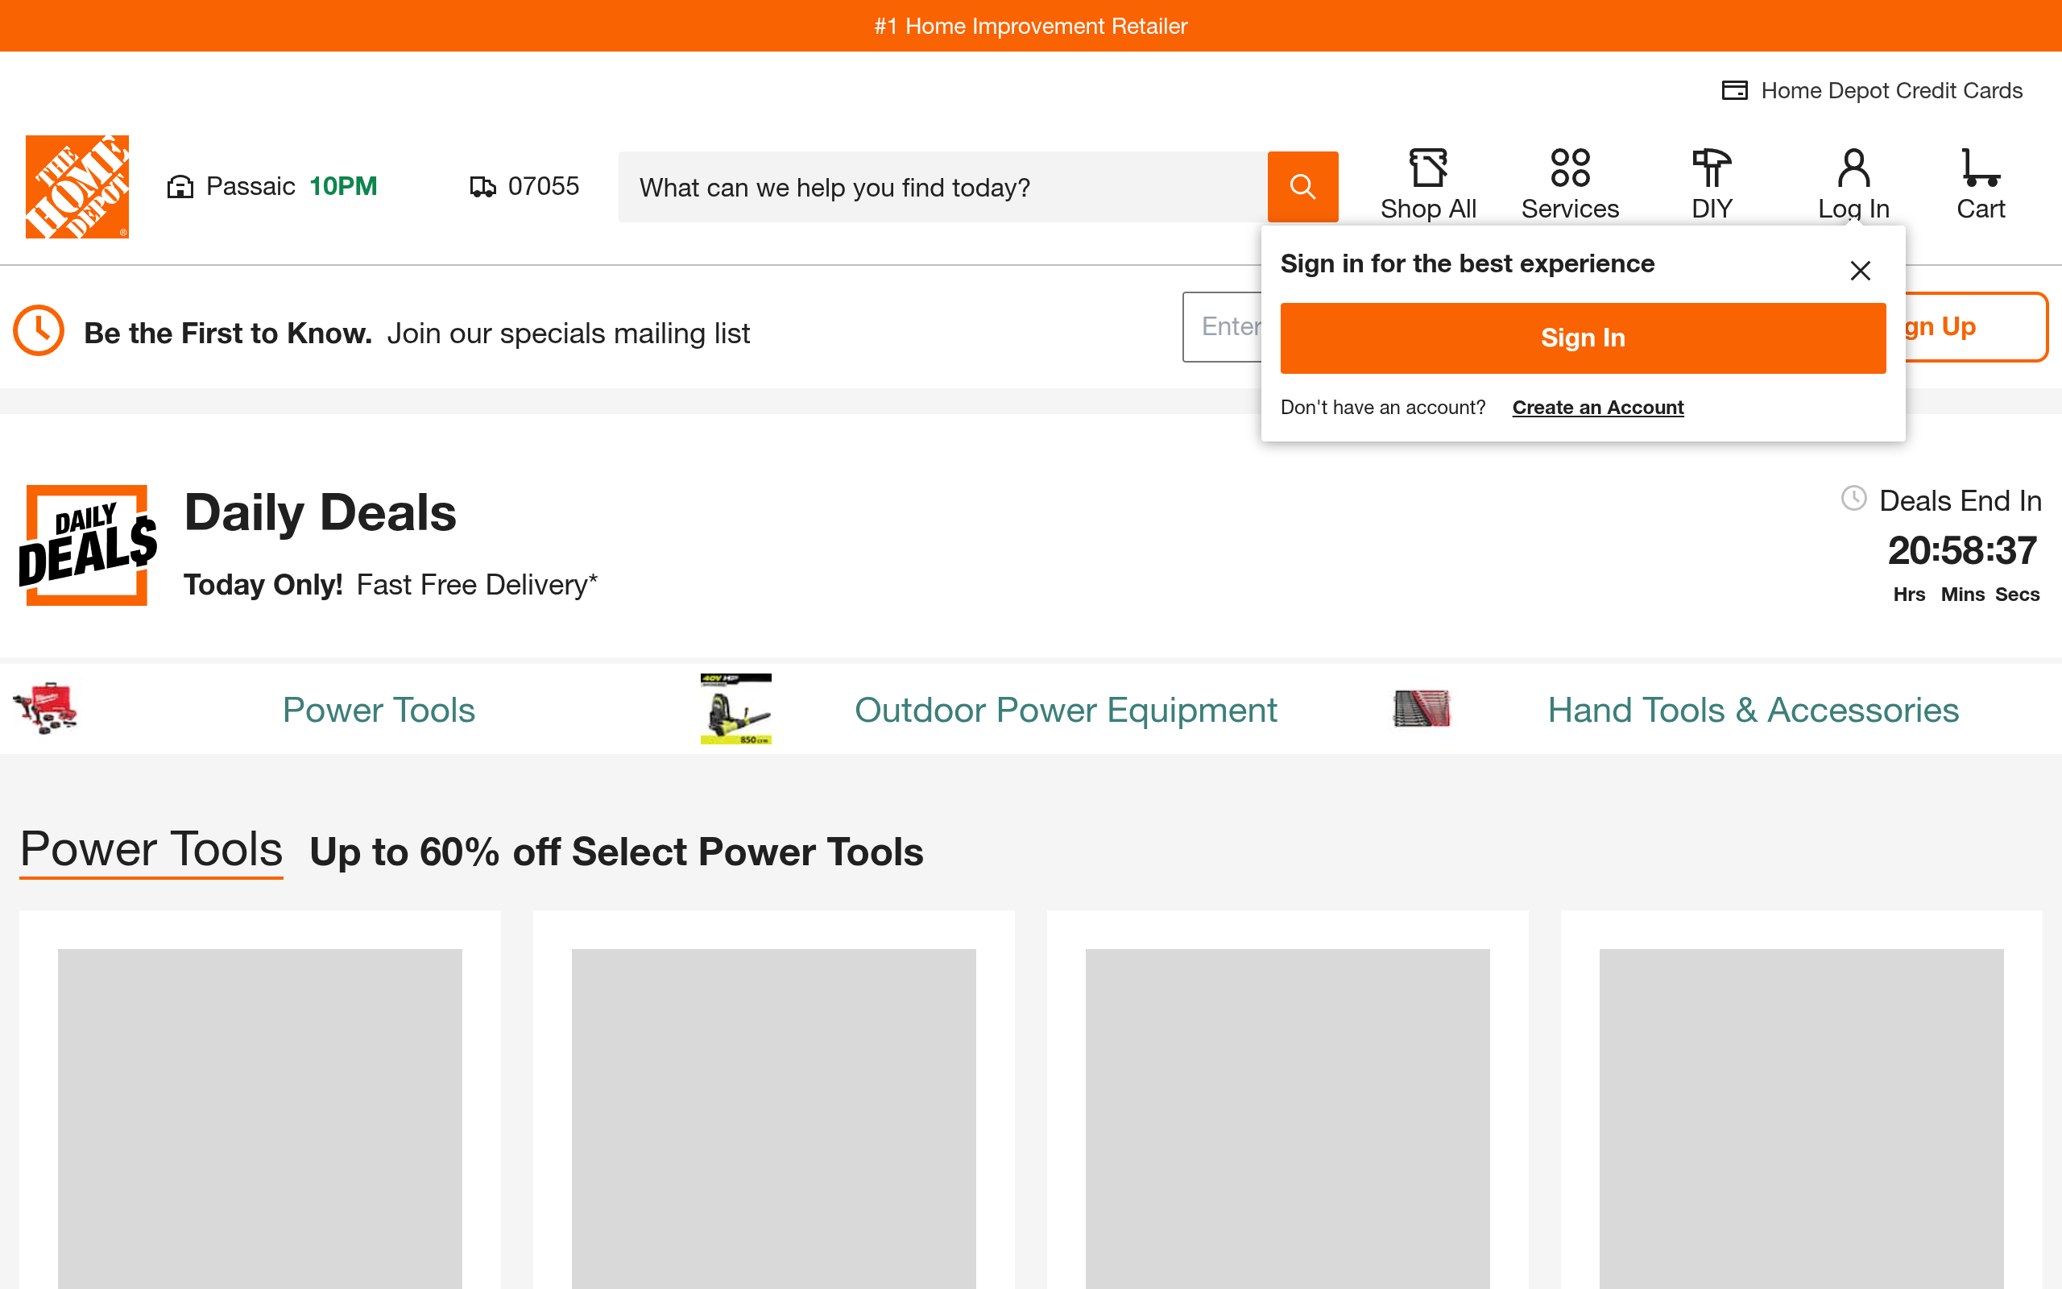
Task: Click the orange Sign In button
Action: [1583, 338]
